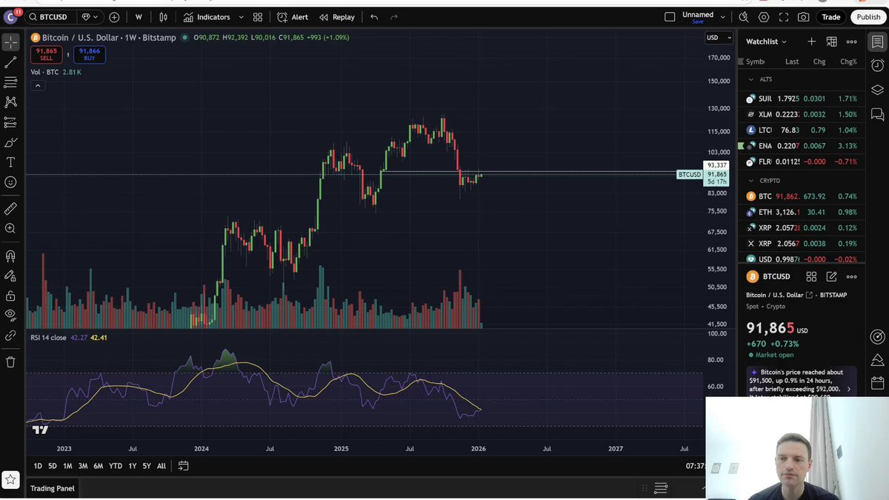The image size is (889, 500).
Task: Start bar Replay mode
Action: [337, 17]
